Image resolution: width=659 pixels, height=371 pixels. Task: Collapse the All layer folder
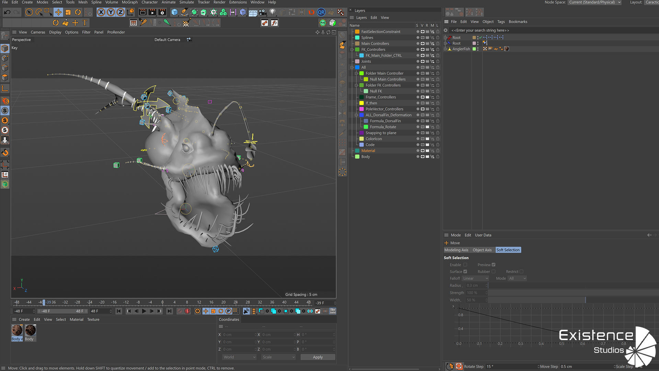tap(352, 68)
